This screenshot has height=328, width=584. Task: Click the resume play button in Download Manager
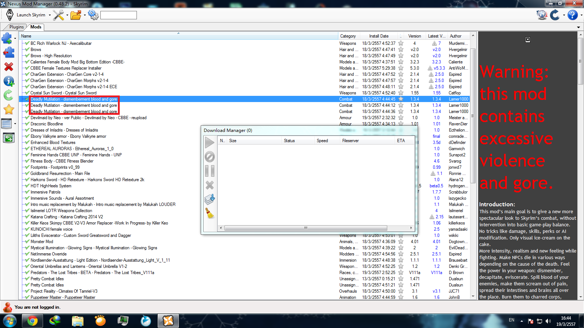pos(210,142)
